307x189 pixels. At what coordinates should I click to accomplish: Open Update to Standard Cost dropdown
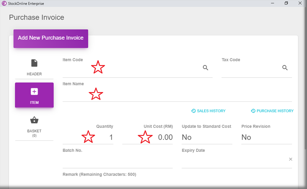click(206, 137)
